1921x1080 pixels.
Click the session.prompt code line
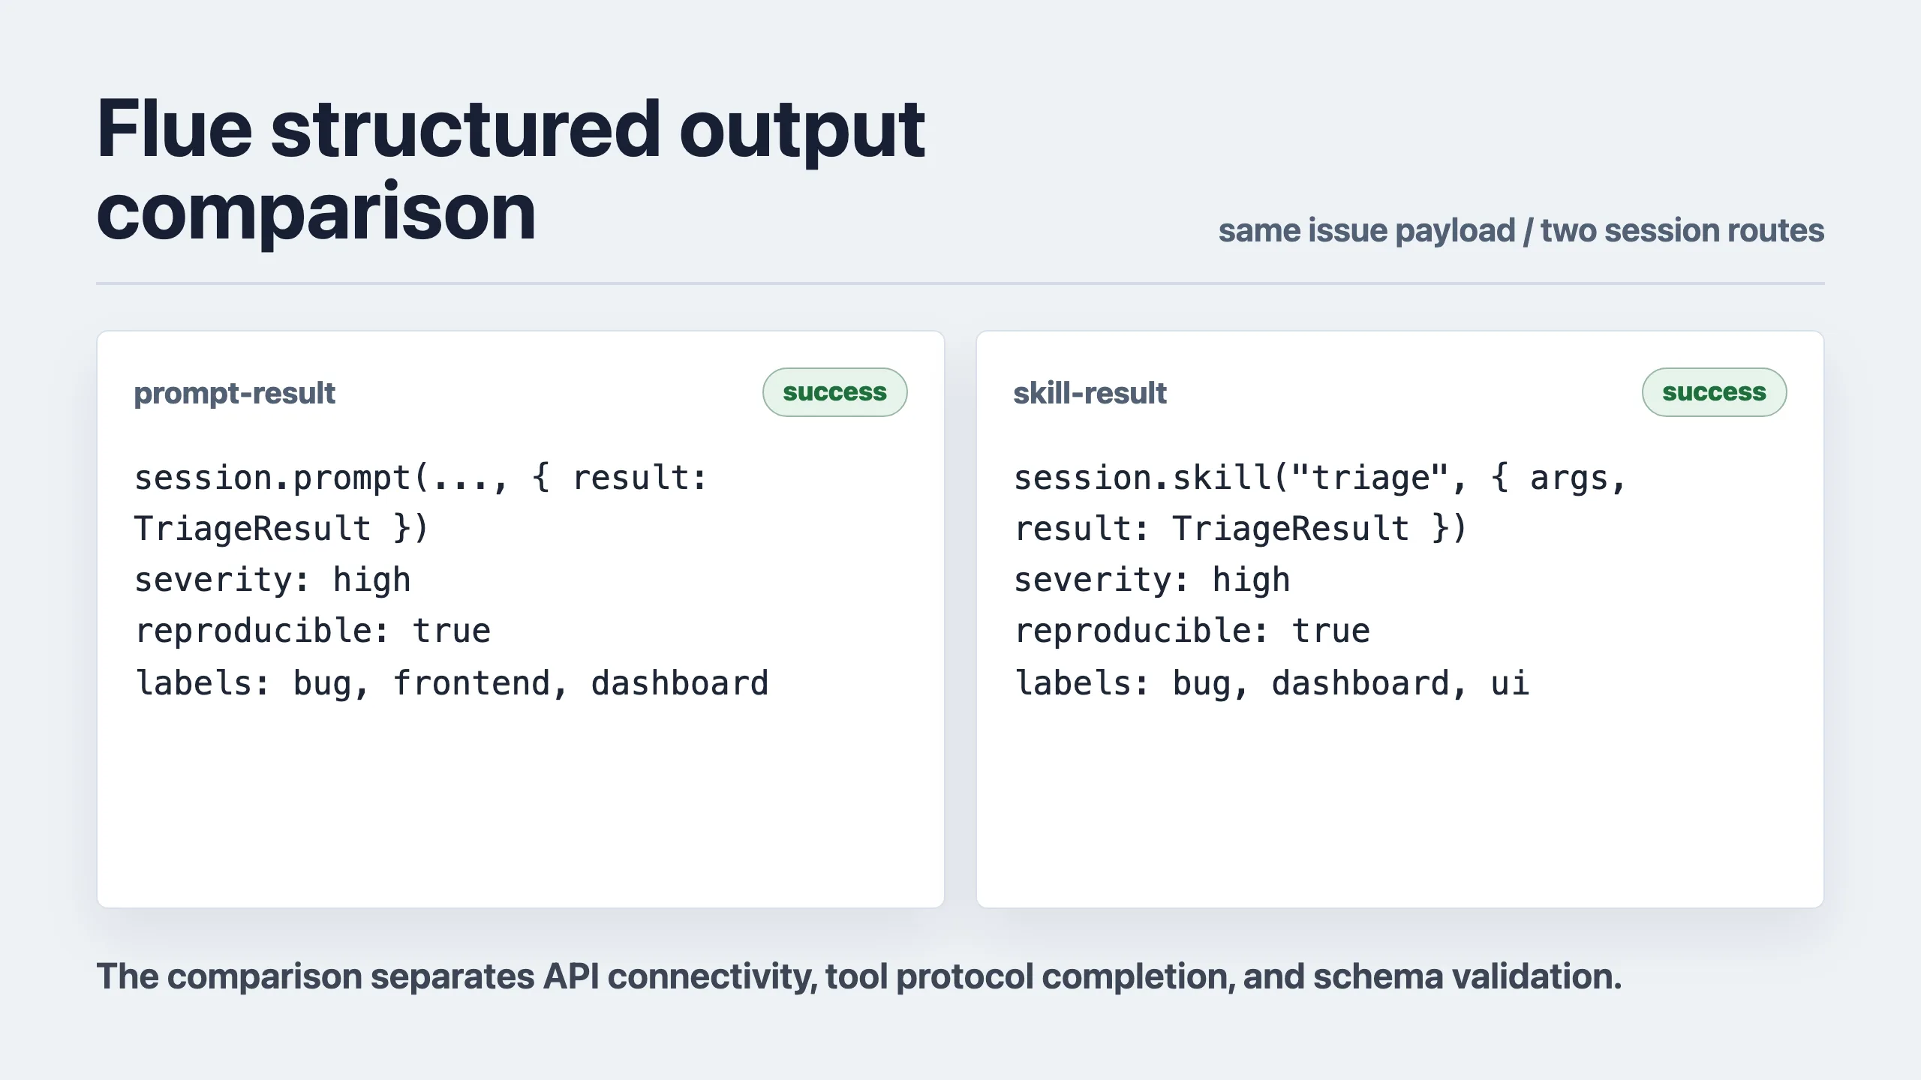click(x=420, y=478)
